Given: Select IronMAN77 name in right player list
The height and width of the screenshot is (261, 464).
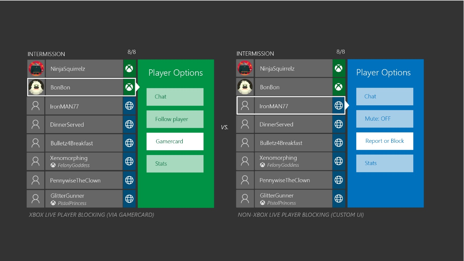Looking at the screenshot, I should pos(274,106).
